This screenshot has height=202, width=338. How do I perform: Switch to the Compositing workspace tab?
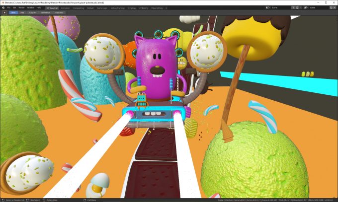[x=79, y=8]
